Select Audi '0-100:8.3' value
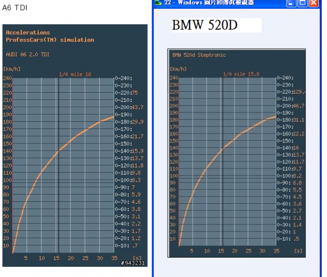This screenshot has height=277, width=327. click(x=128, y=180)
